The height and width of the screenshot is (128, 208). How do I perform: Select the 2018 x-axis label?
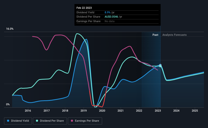point(65,111)
